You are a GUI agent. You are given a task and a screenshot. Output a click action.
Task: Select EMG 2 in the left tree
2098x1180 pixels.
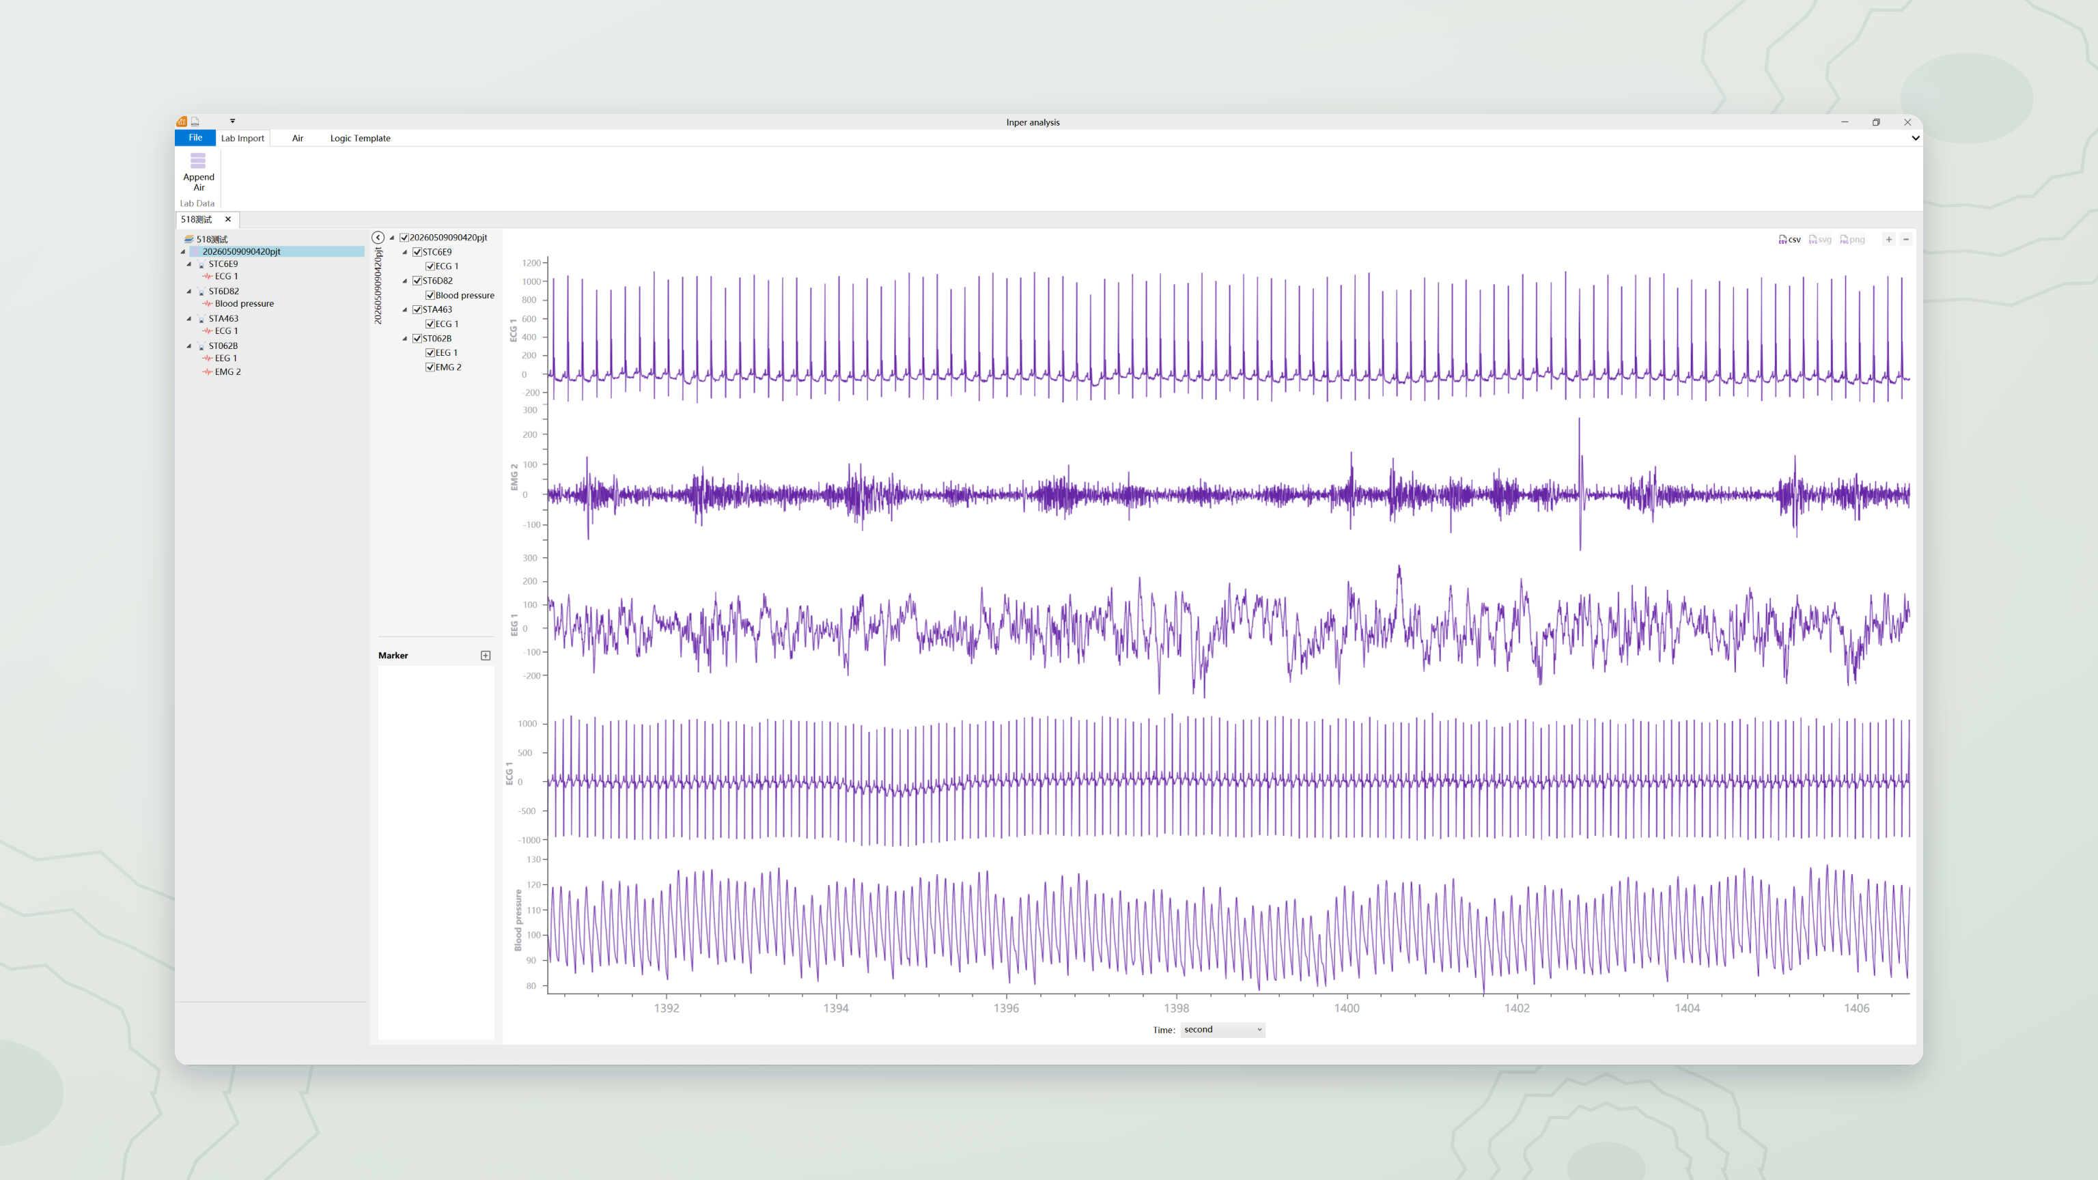[227, 372]
